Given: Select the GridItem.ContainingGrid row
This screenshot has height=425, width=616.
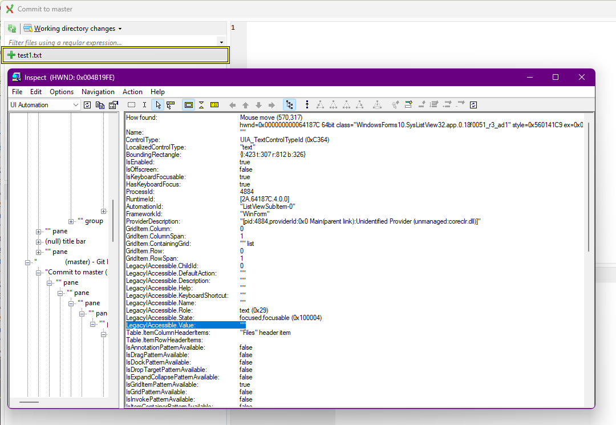Looking at the screenshot, I should (x=190, y=244).
